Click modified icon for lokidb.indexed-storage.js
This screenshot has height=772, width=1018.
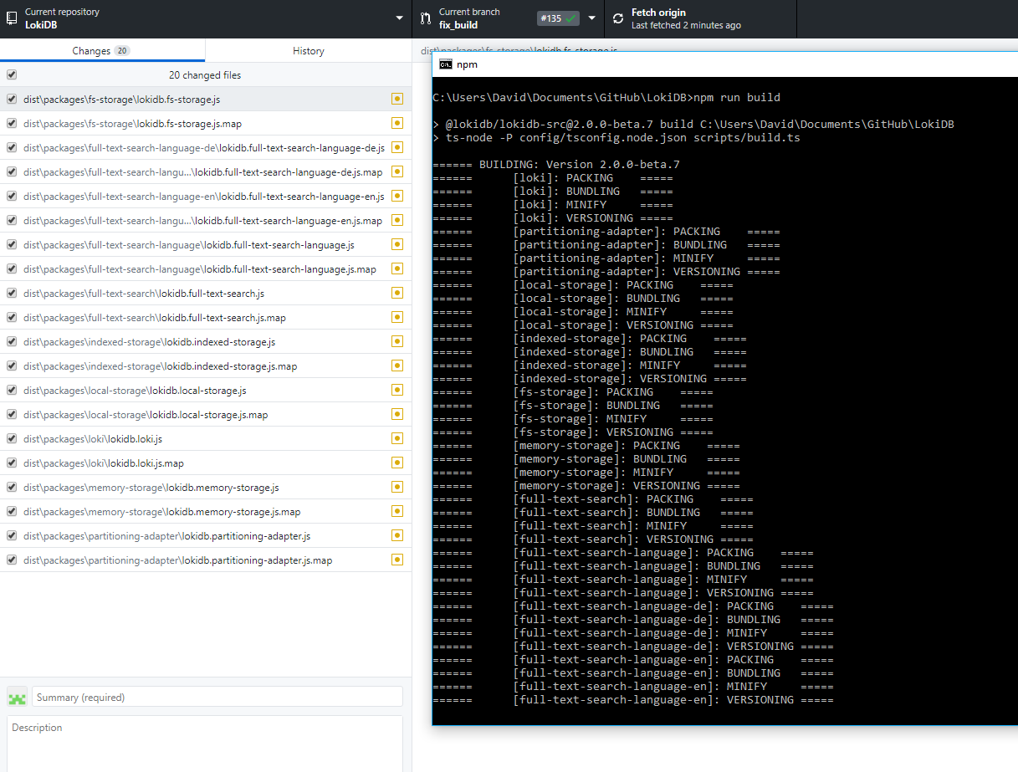tap(396, 341)
